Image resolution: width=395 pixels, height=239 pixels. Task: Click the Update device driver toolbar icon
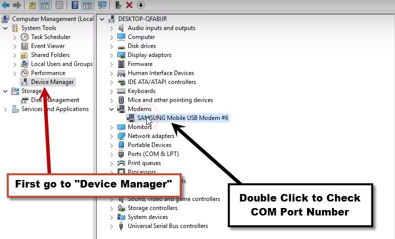click(x=118, y=5)
